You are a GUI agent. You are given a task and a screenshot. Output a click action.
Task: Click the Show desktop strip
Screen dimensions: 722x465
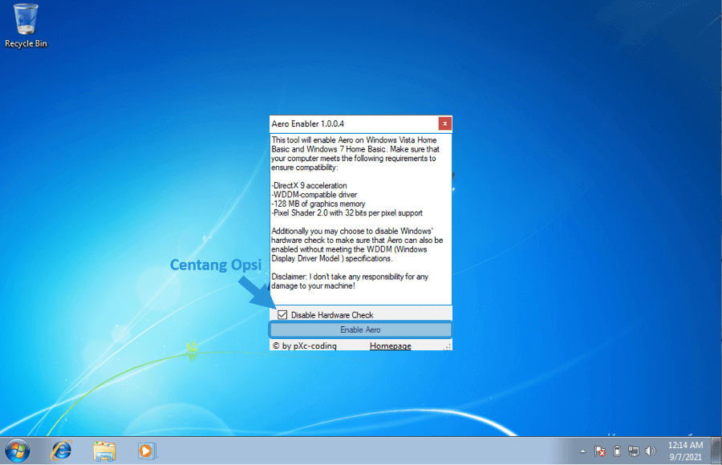pos(716,451)
